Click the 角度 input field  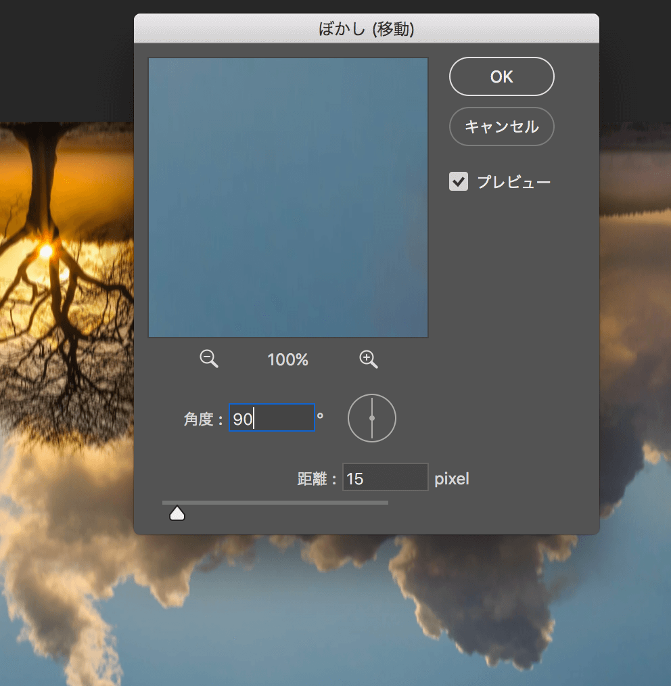(x=272, y=417)
